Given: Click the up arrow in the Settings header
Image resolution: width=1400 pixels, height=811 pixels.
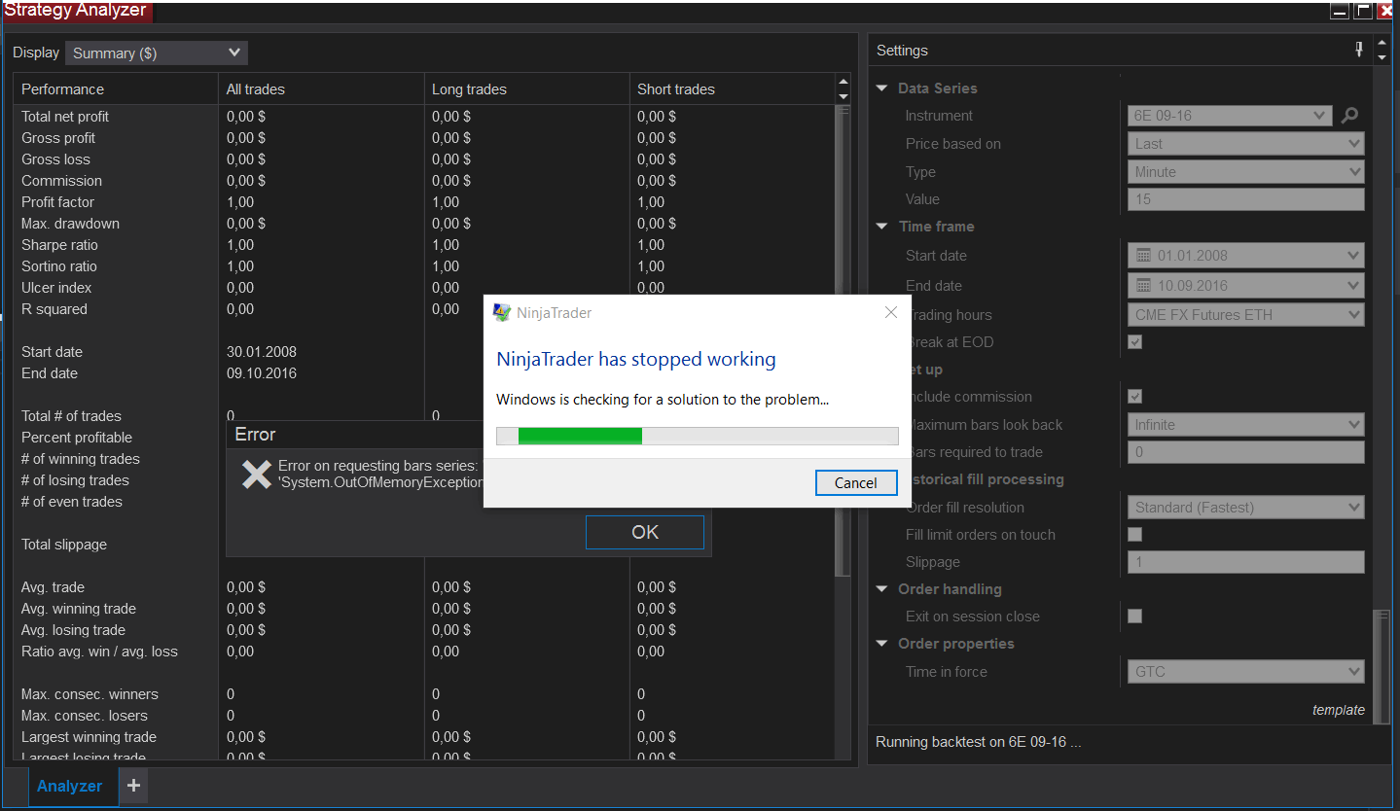Looking at the screenshot, I should pos(1382,43).
